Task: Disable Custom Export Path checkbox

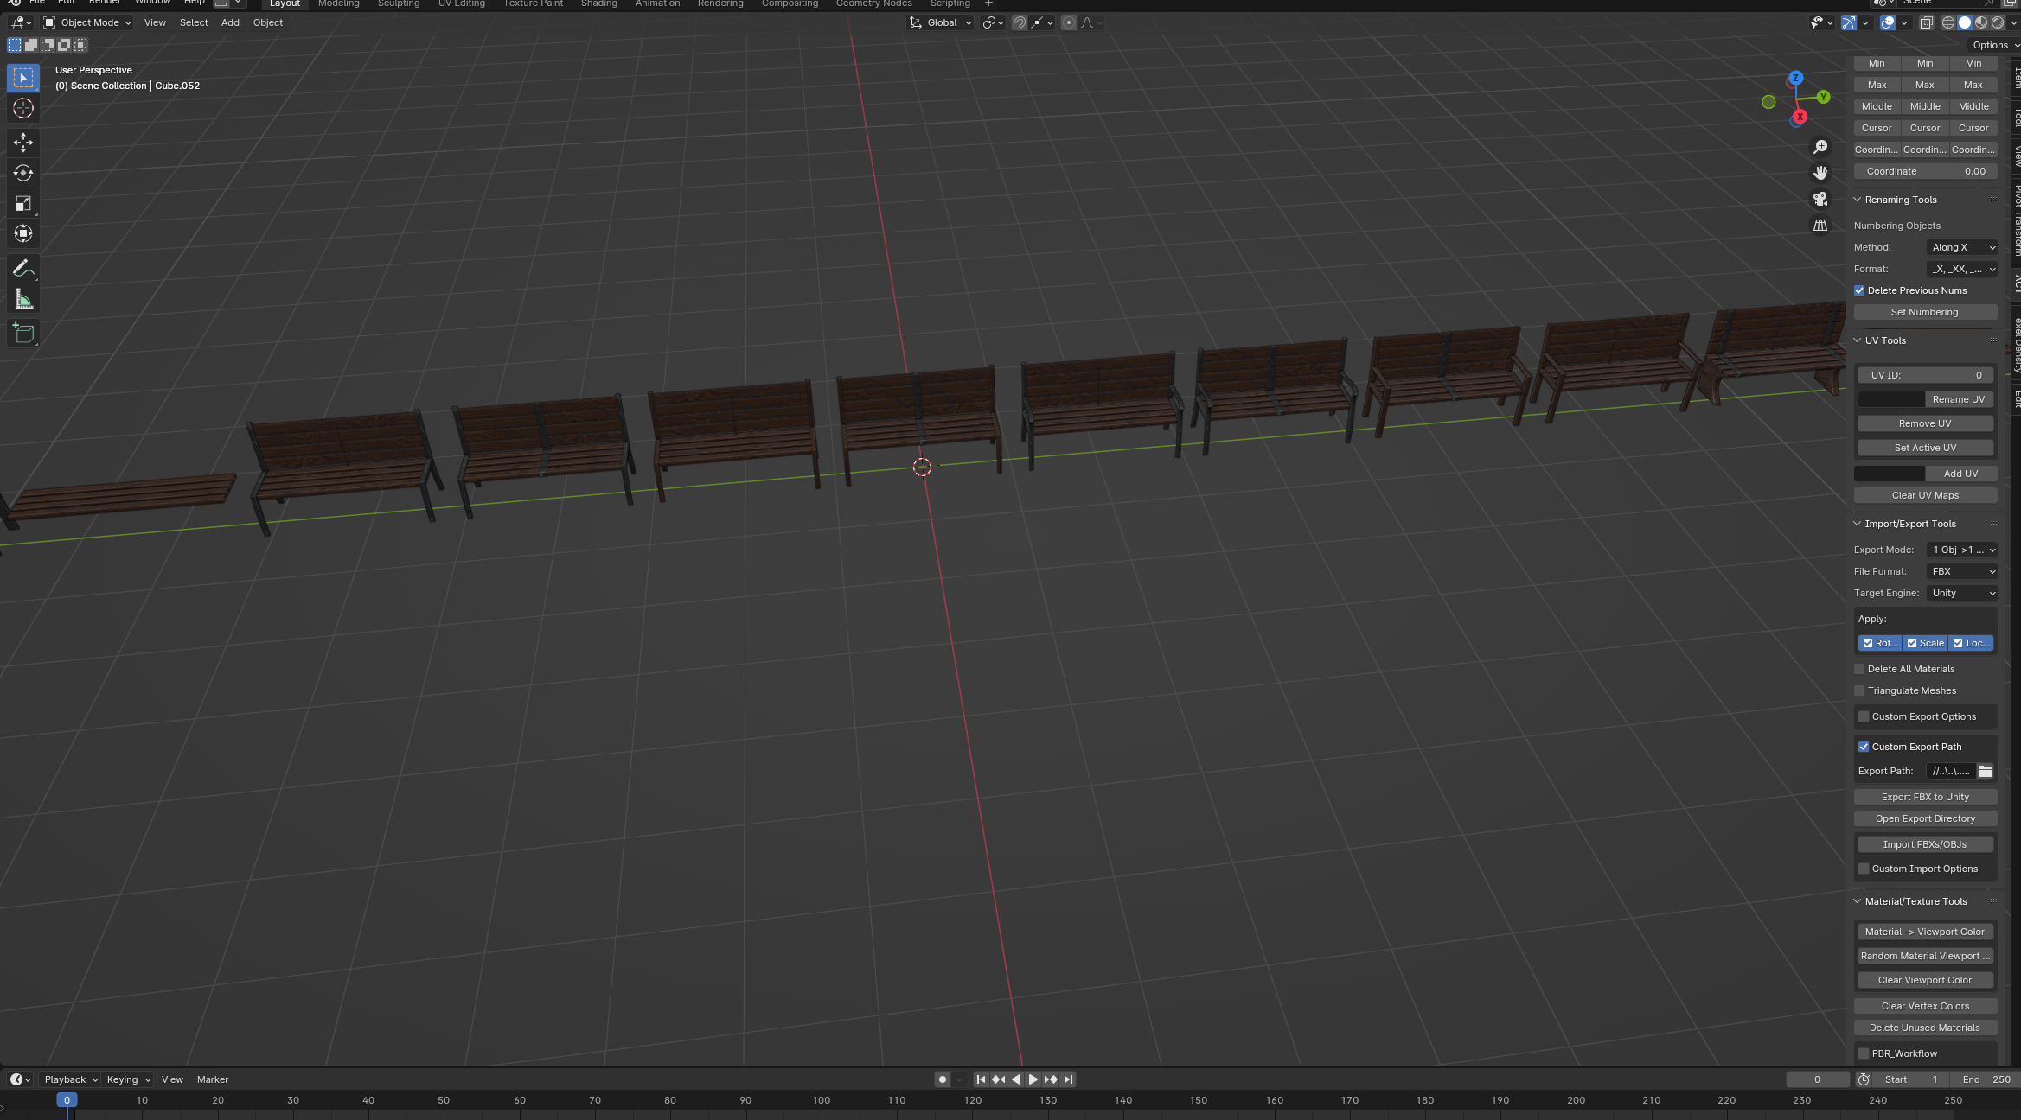Action: coord(1864,747)
